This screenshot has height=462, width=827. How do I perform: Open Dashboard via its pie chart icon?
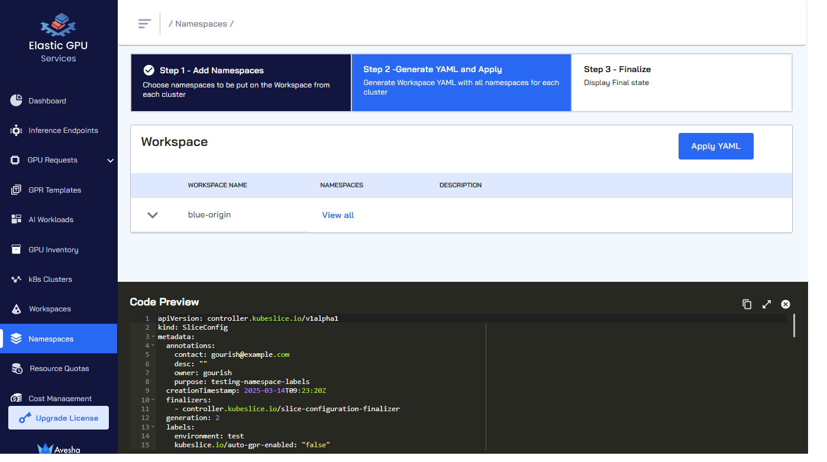pos(16,100)
